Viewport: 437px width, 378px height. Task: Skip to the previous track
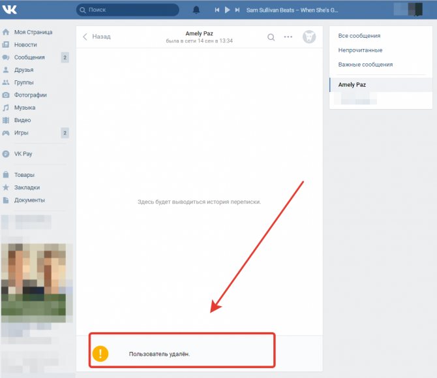(x=217, y=10)
